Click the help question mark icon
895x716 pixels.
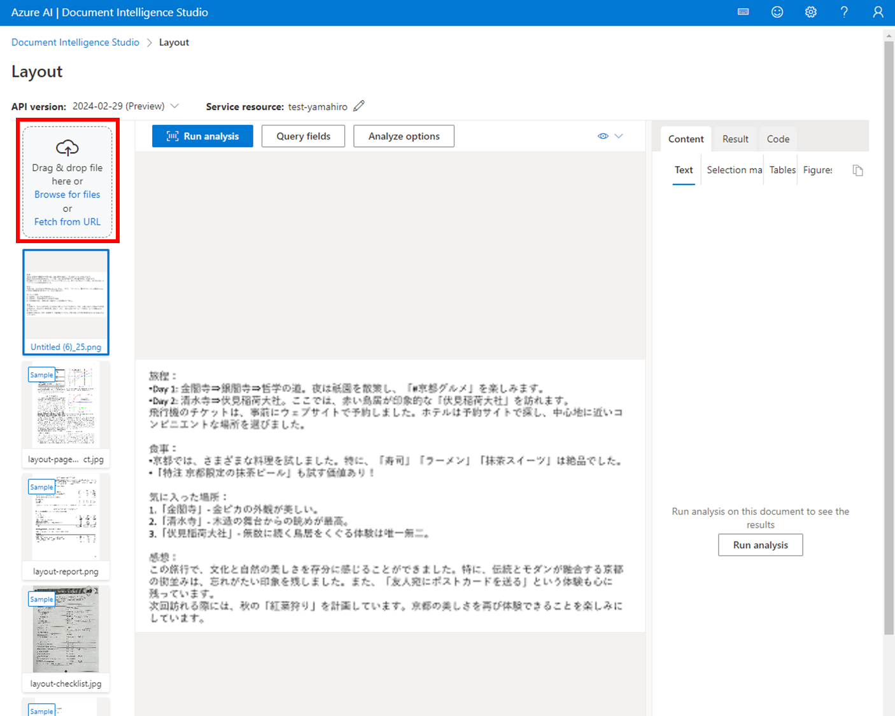(x=844, y=12)
